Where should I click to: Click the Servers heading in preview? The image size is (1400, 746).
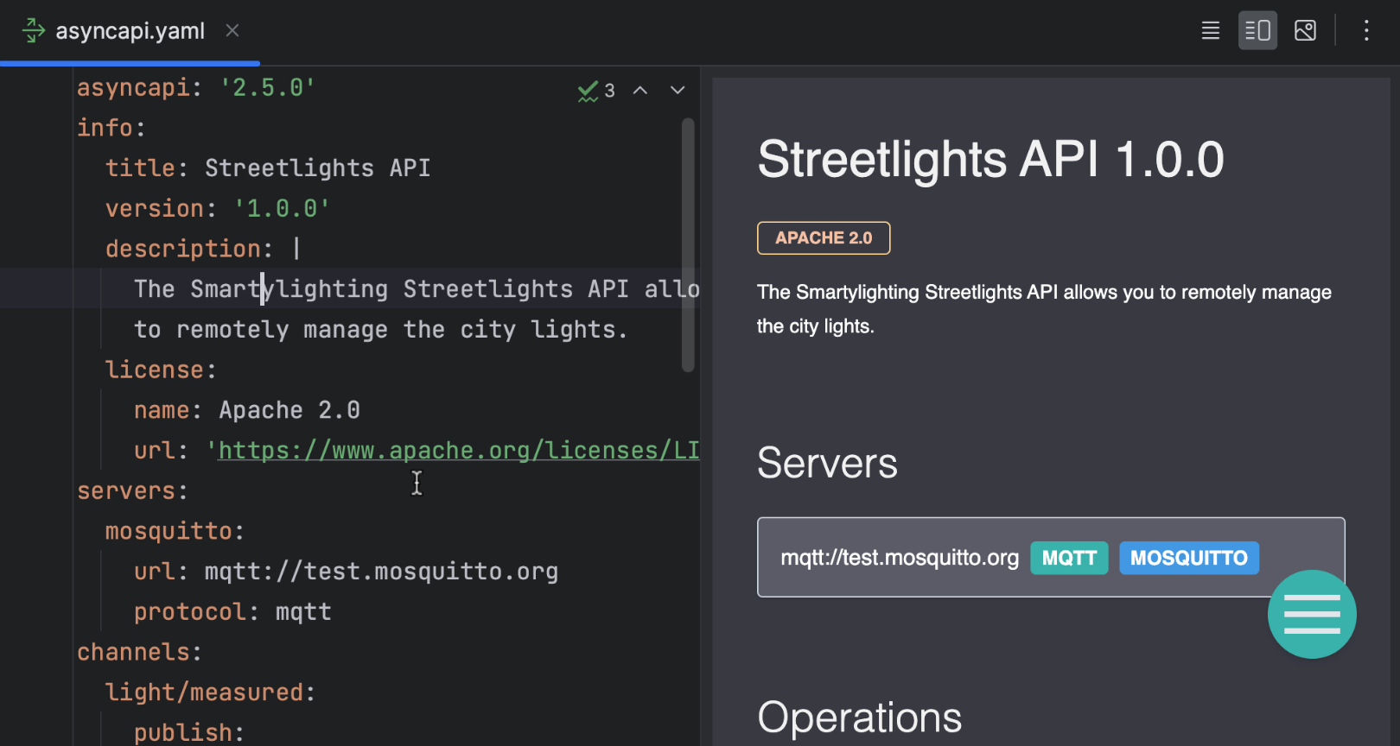(827, 464)
